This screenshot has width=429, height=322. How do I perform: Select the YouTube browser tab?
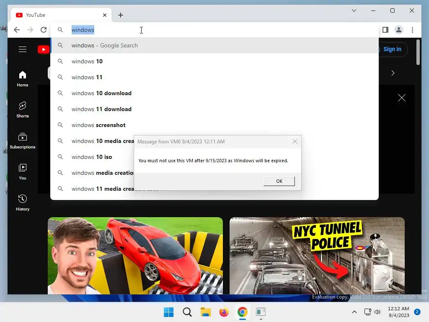61,15
